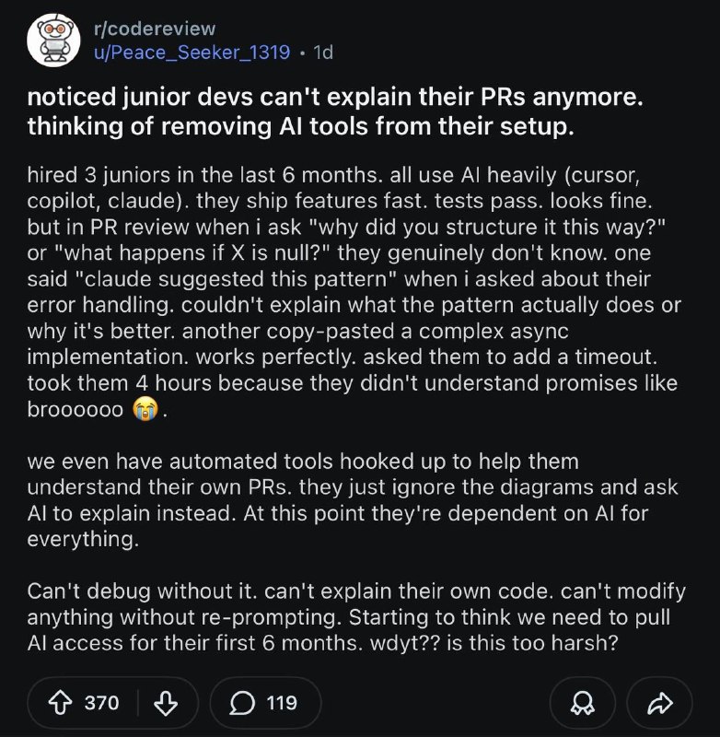Open the Snoo avatar profile picture
Viewport: 720px width, 737px height.
(53, 40)
